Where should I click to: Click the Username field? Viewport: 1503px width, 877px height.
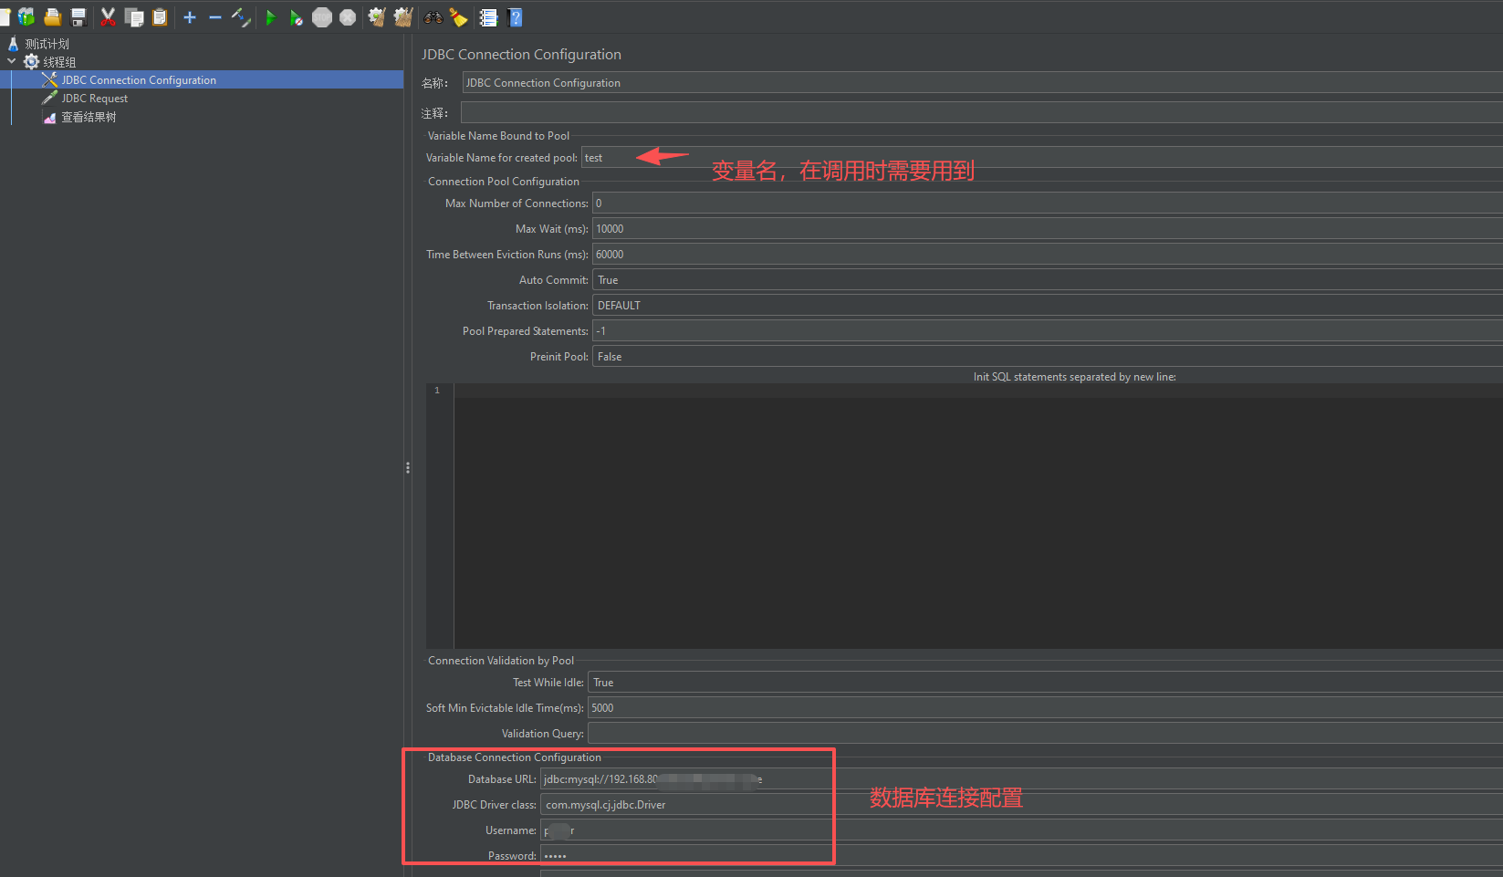pyautogui.click(x=1022, y=830)
